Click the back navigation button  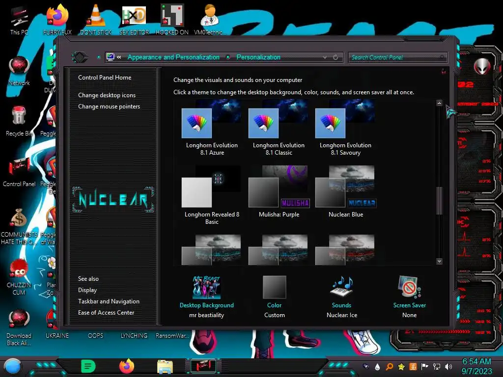tap(80, 57)
